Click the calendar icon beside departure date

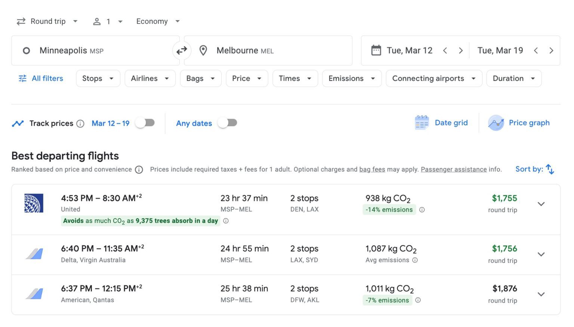pos(377,50)
